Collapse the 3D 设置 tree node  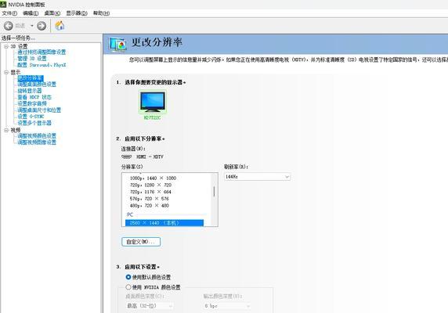[6, 46]
